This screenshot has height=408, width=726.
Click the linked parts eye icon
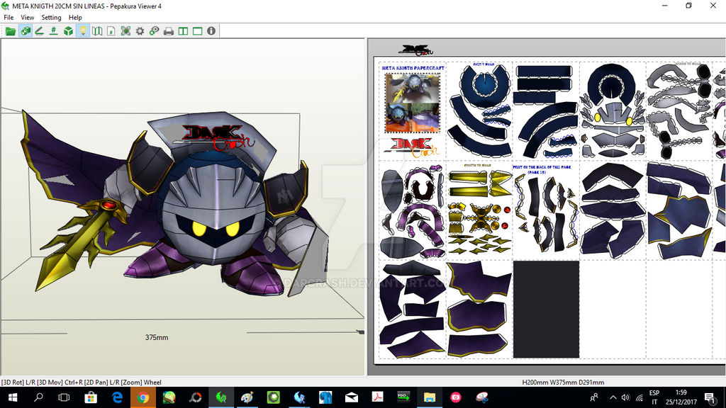click(x=154, y=31)
